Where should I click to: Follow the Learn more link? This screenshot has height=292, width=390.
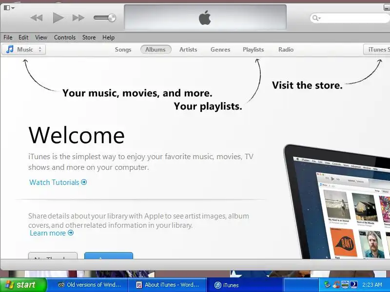48,233
